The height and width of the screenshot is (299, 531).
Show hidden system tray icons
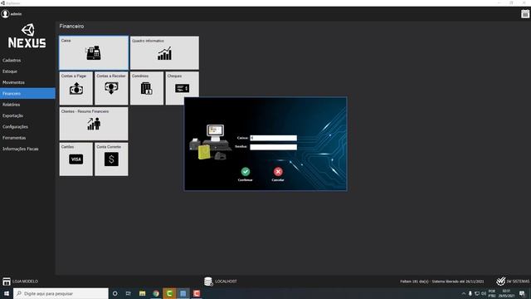point(464,293)
